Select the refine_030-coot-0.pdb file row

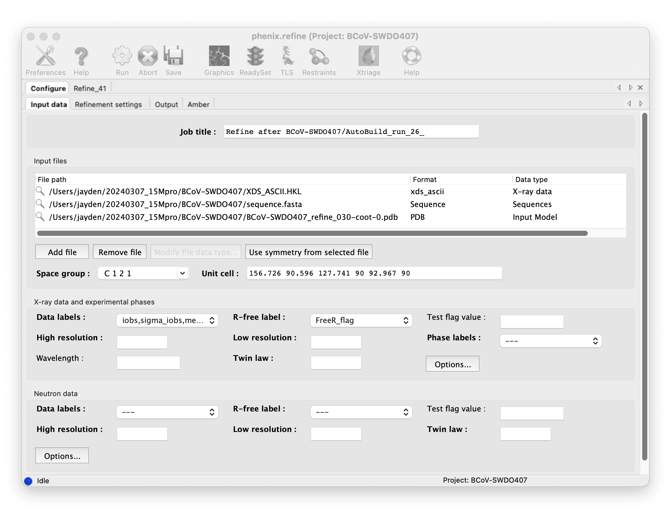point(330,217)
